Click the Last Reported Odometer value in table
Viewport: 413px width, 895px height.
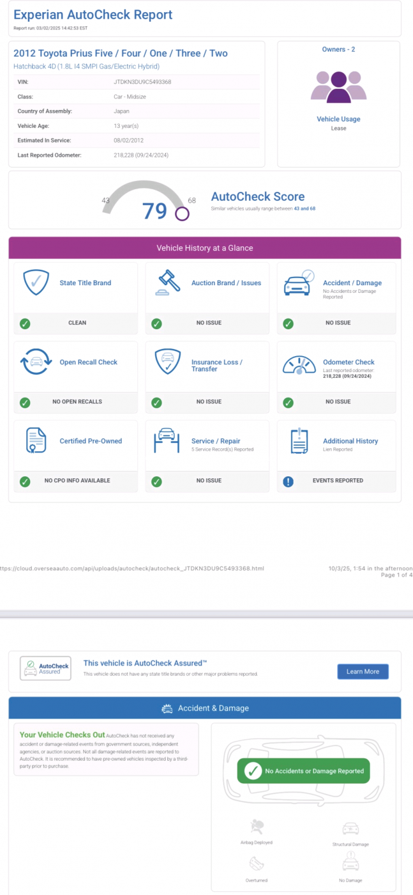[141, 155]
